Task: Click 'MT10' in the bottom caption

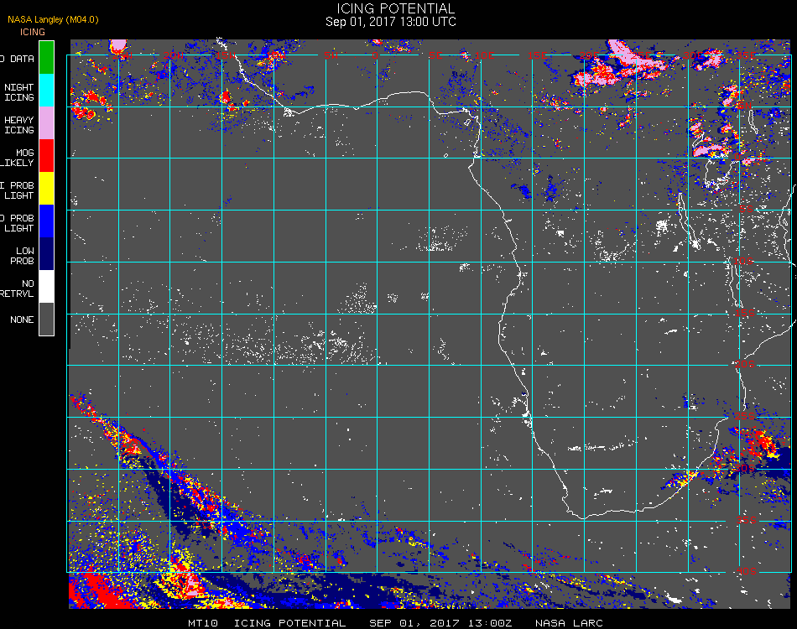Action: pyautogui.click(x=203, y=623)
